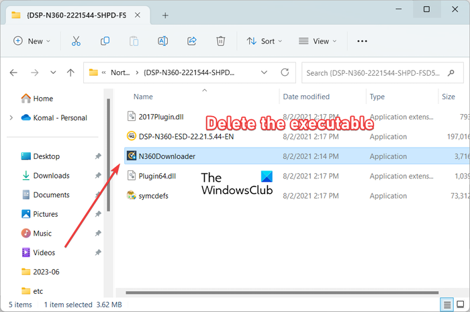Expand the Komal - Personal tree node

pos(11,117)
